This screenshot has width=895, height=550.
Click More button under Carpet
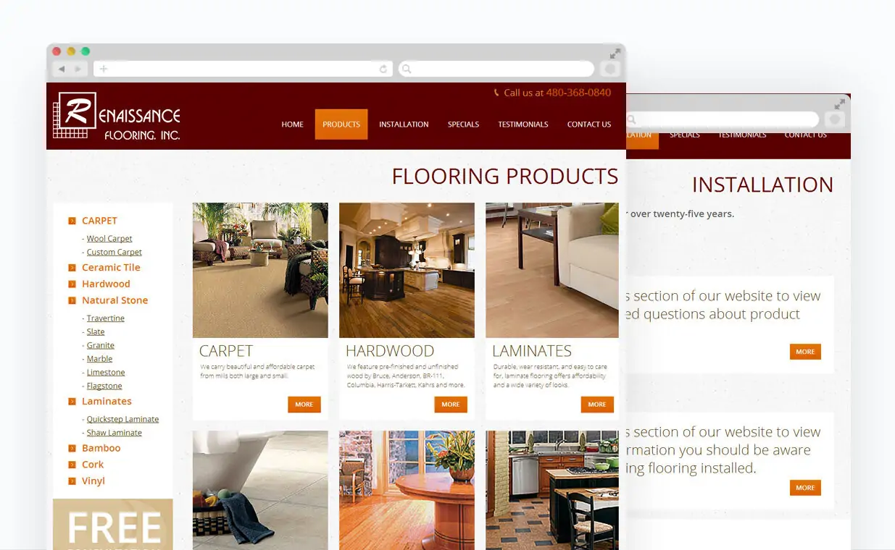tap(304, 405)
